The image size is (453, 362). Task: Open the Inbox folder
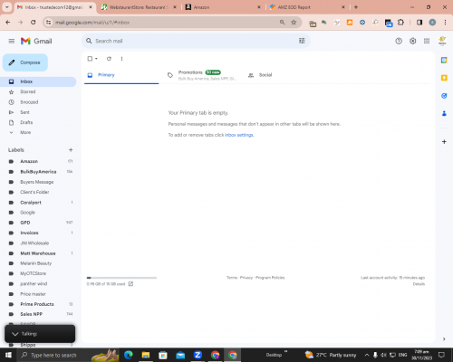38,81
